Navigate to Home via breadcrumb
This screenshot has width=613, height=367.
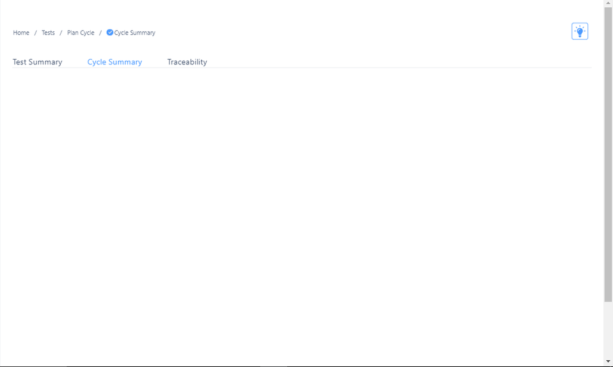21,33
